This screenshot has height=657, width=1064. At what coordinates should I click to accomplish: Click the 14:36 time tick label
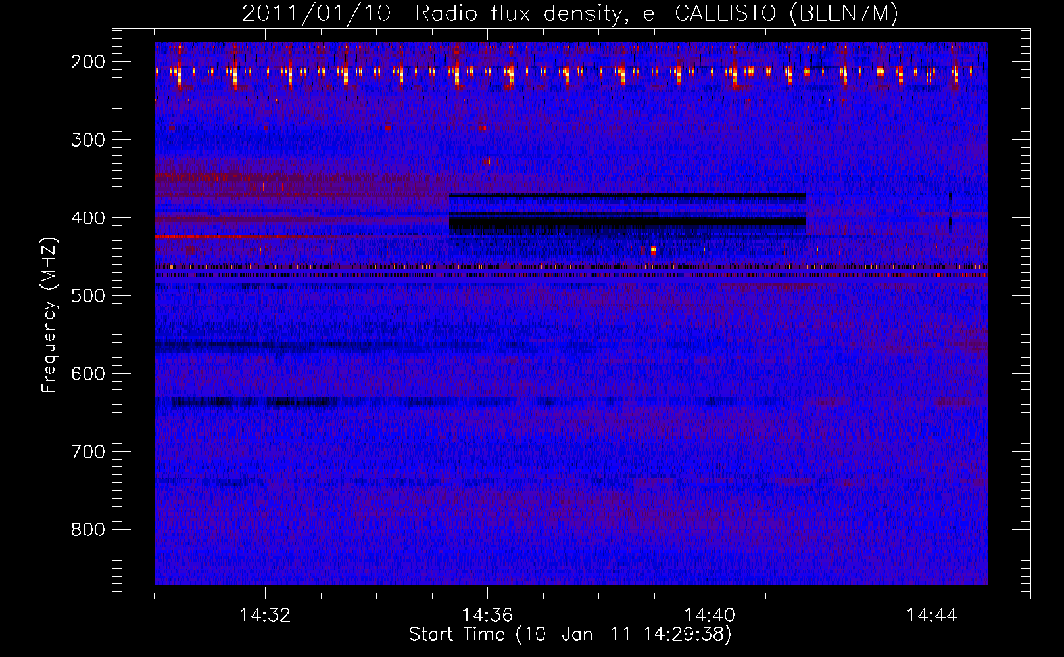pyautogui.click(x=487, y=616)
